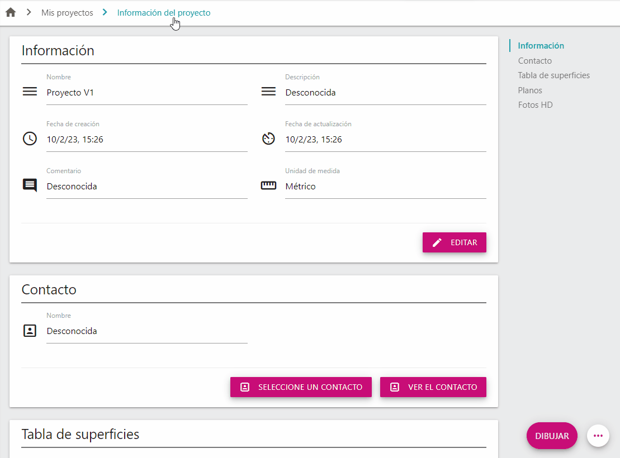620x458 pixels.
Task: Click Información del proyecto breadcrumb
Action: (164, 13)
